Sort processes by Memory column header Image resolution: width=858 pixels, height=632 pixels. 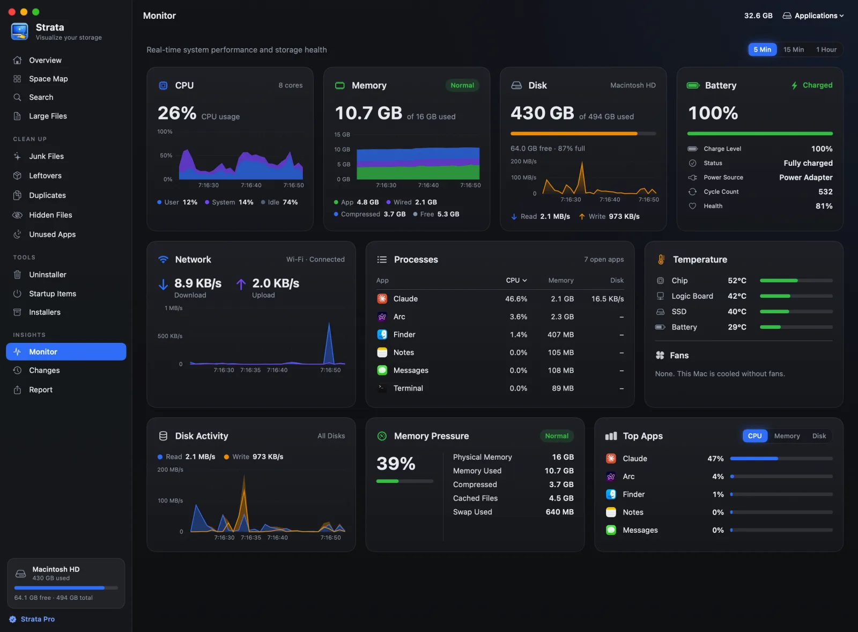pos(560,280)
